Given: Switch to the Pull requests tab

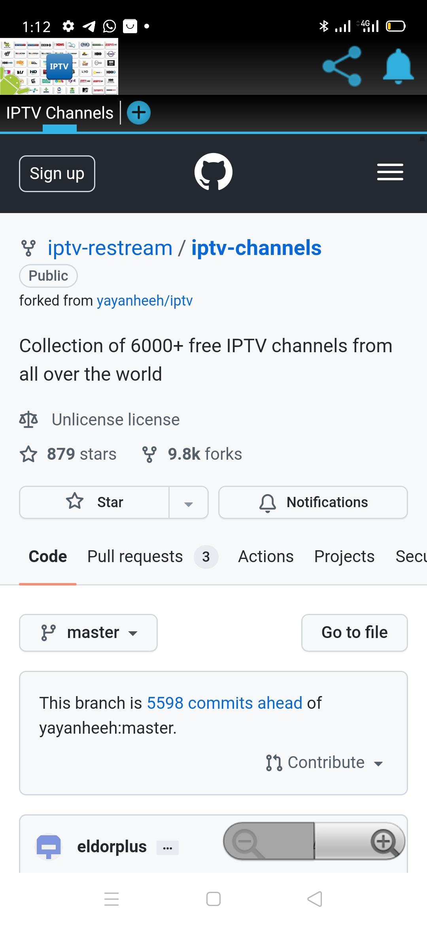Looking at the screenshot, I should 153,557.
